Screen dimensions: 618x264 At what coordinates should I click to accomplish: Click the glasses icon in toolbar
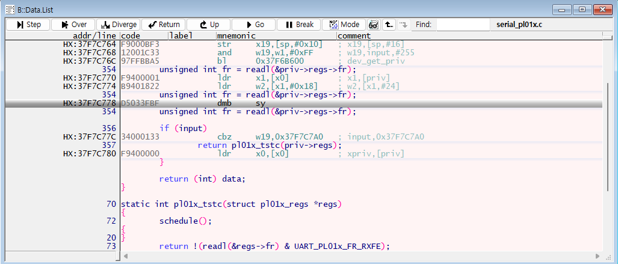tap(374, 25)
